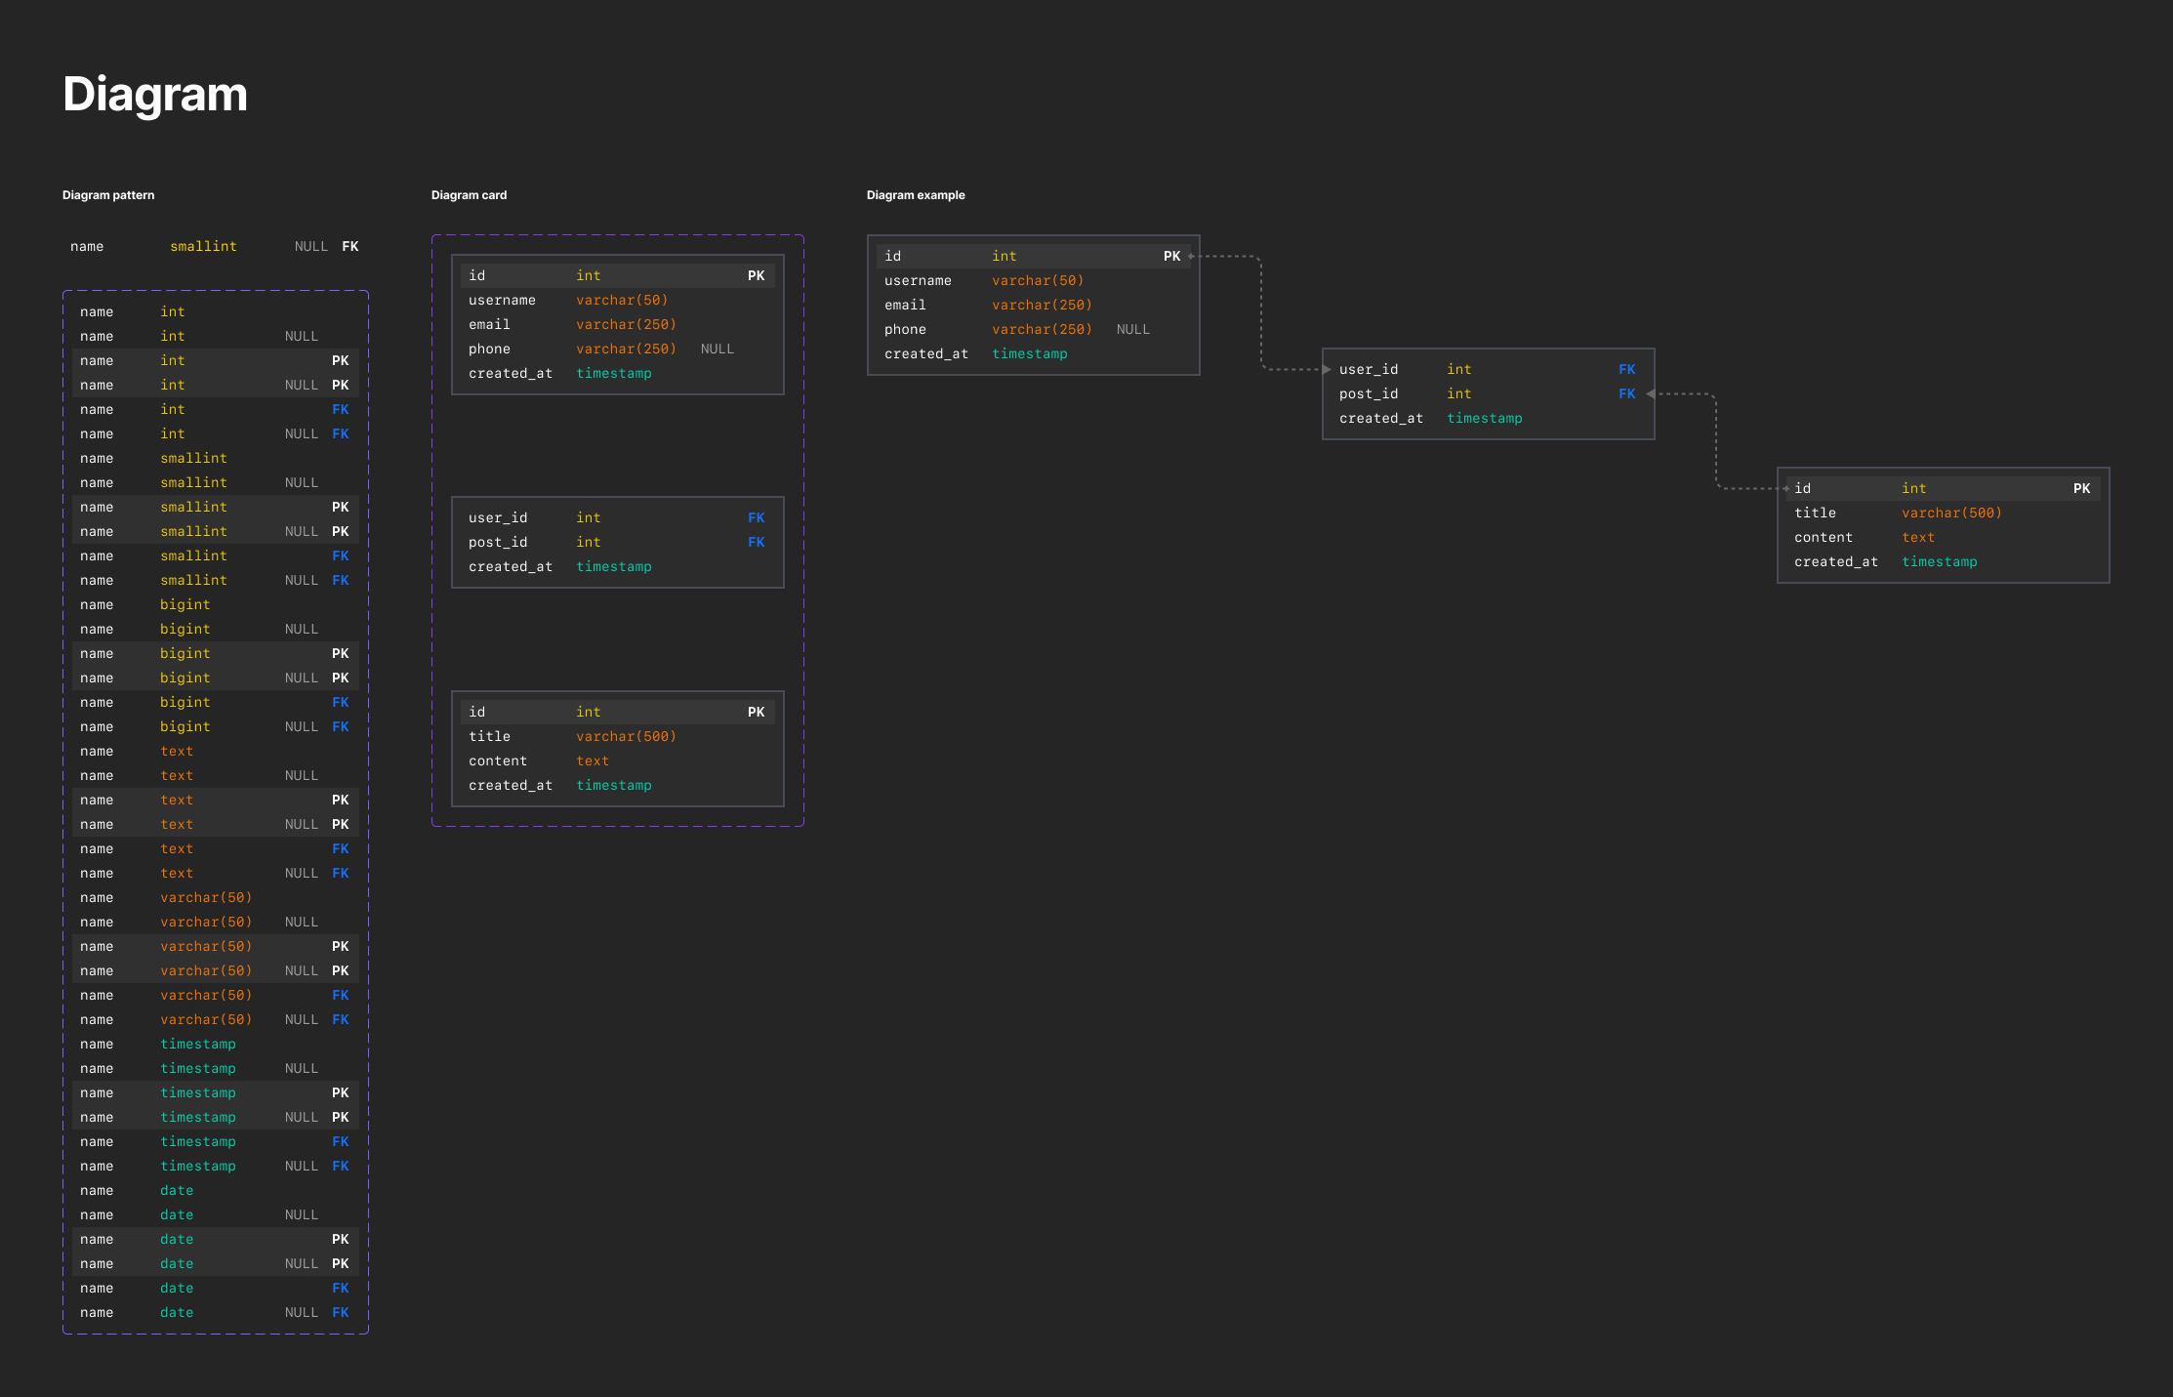Click text type in Diagram example posts table
Screen dimensions: 2173x1397
1917,538
